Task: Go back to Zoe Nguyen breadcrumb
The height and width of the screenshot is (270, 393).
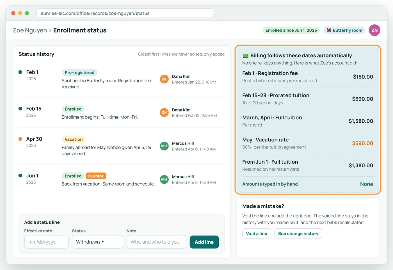Action: [x=30, y=30]
